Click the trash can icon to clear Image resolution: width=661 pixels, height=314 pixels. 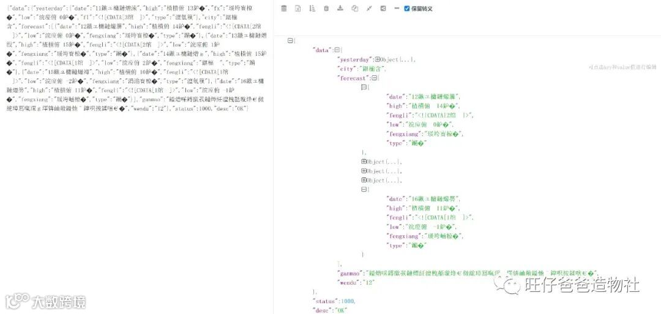[x=326, y=9]
